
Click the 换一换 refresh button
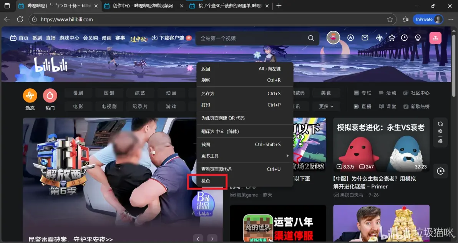(440, 133)
